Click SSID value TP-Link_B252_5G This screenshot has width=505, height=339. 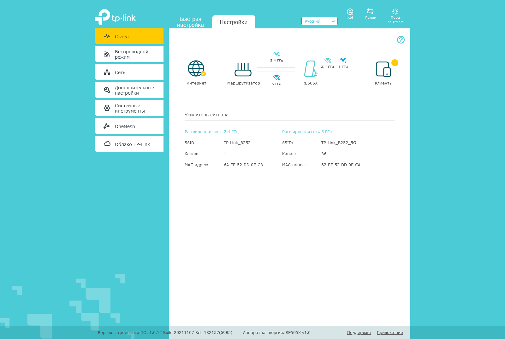339,143
